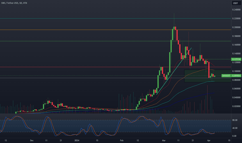Click the Dec label on time axis

pos(32,140)
